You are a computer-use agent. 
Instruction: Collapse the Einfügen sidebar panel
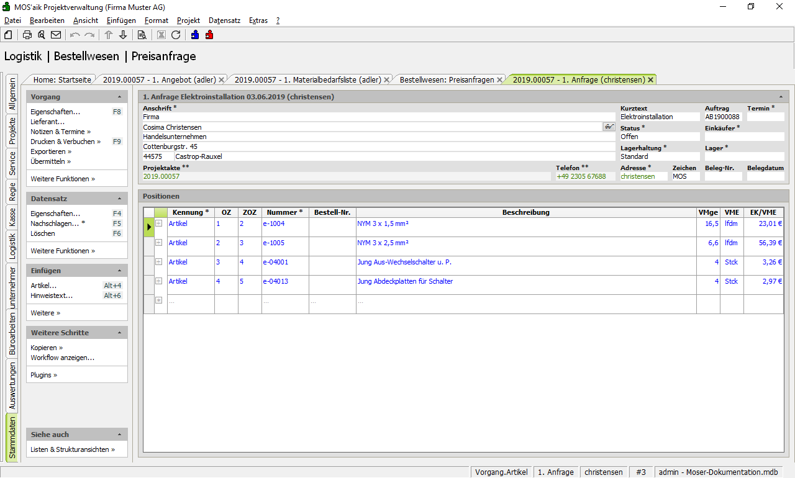tap(119, 271)
